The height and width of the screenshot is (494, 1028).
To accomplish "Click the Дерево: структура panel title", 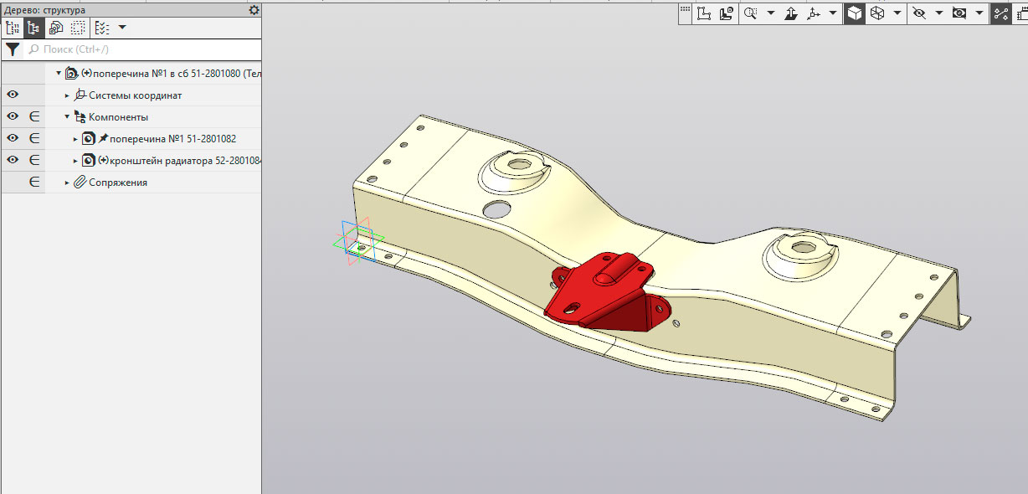I will tap(44, 10).
